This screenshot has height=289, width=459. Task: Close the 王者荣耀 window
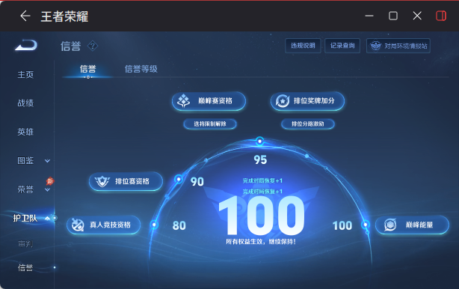(417, 16)
